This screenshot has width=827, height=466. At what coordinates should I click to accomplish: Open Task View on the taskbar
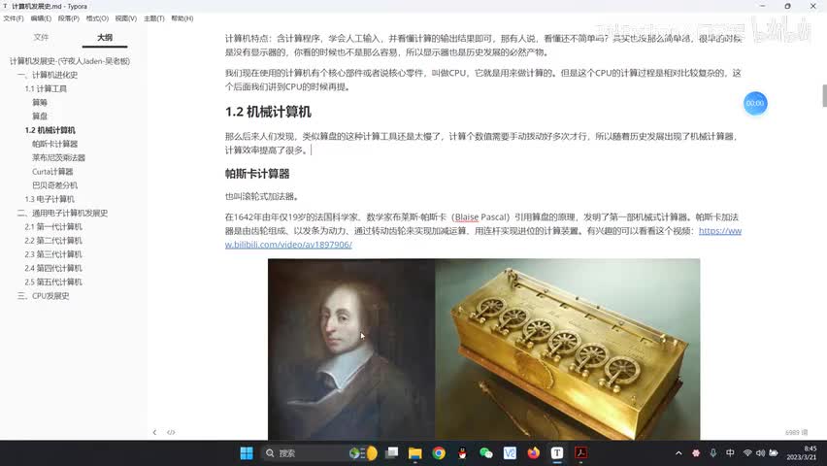[391, 452]
